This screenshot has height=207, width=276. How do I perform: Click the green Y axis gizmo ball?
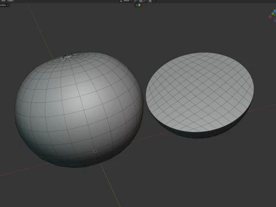(273, 13)
